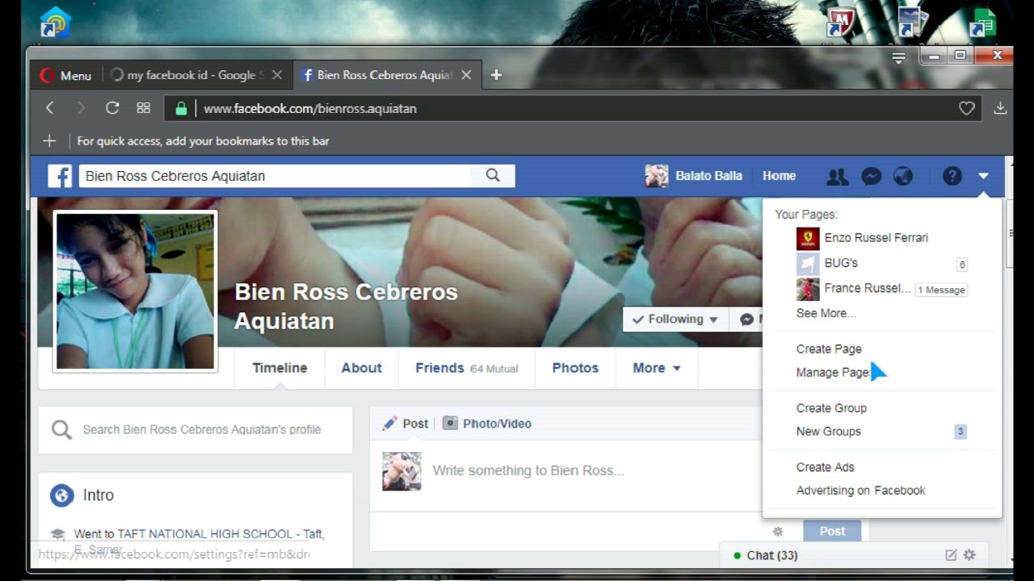Open chat options gear icon
1034x581 pixels.
(x=969, y=555)
